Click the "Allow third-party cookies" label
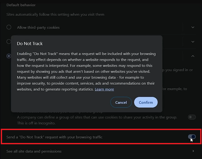The height and width of the screenshot is (159, 202). point(38,27)
